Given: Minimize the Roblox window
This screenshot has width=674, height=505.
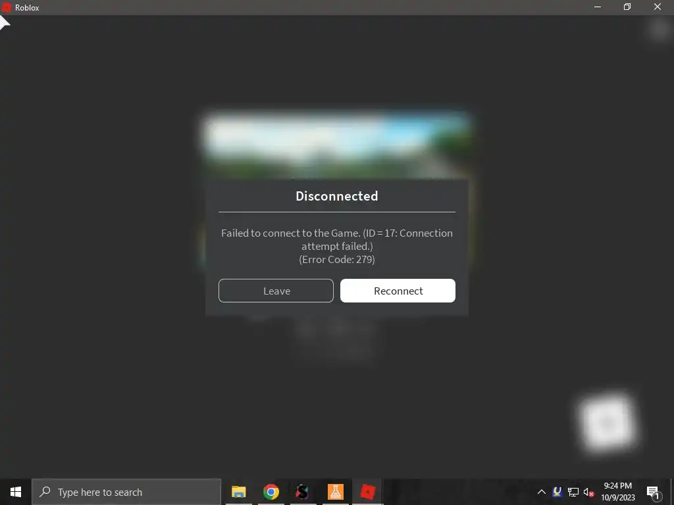Looking at the screenshot, I should [x=598, y=7].
